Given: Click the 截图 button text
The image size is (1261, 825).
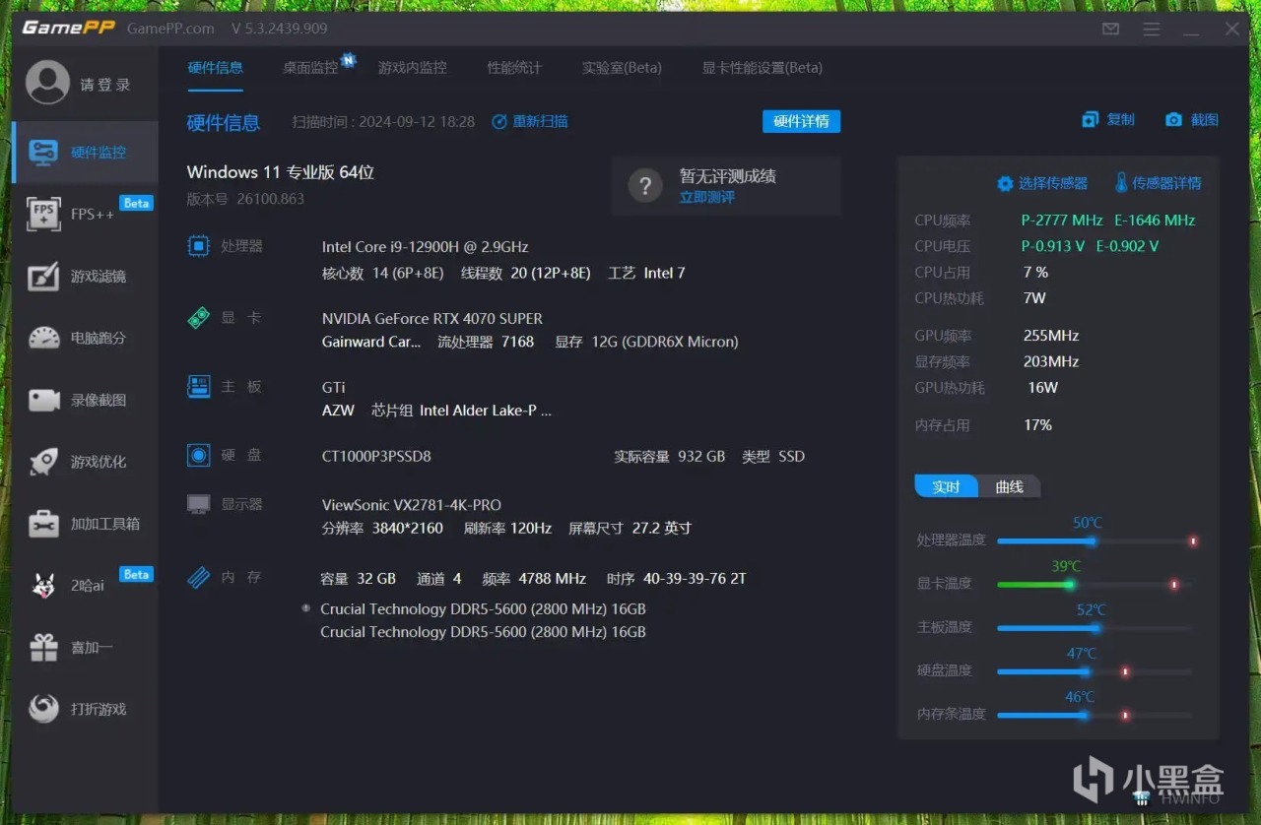Looking at the screenshot, I should (1205, 120).
